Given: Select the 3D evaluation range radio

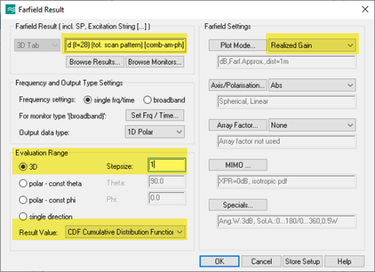Looking at the screenshot, I should [x=23, y=166].
